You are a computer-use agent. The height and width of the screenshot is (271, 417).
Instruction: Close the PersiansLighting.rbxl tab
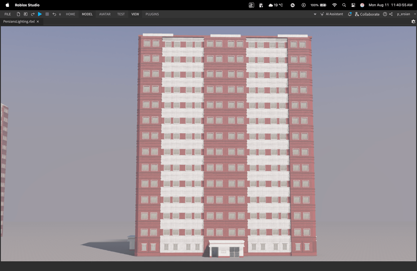[x=38, y=21]
